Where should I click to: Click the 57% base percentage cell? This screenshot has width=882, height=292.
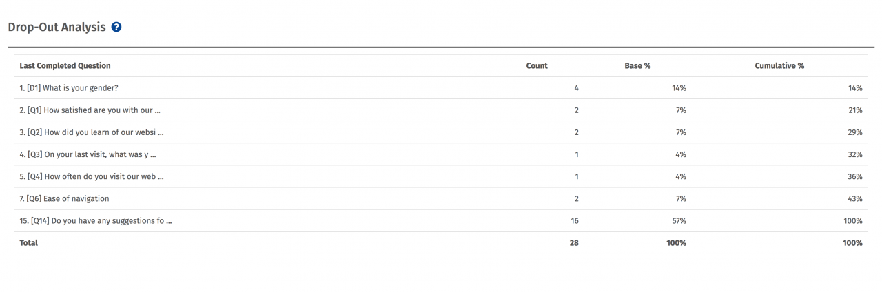[679, 221]
